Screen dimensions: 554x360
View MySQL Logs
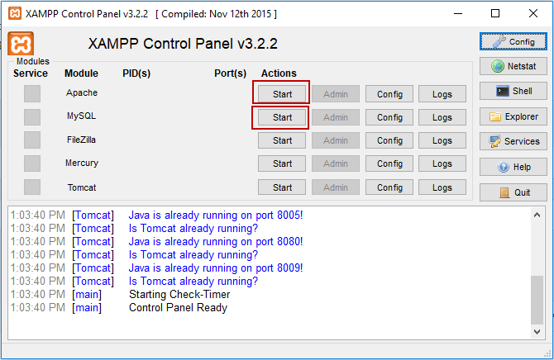(x=442, y=117)
